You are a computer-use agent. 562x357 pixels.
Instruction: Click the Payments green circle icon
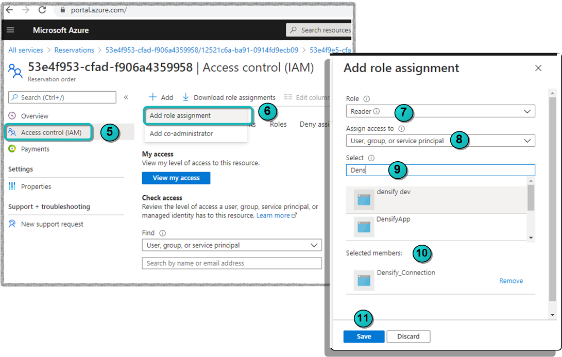(12, 149)
